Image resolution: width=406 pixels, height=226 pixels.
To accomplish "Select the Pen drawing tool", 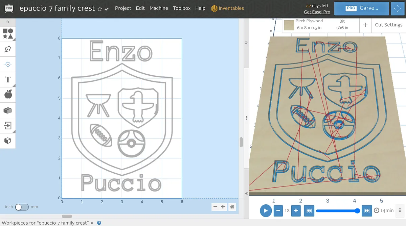I will (8, 49).
